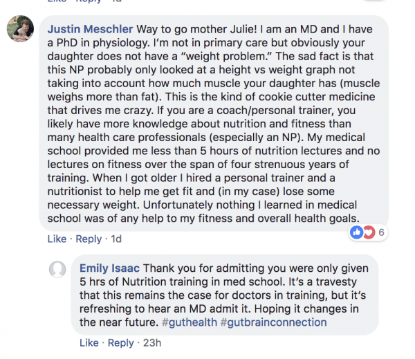Open the #guthealth hashtag

coord(190,322)
